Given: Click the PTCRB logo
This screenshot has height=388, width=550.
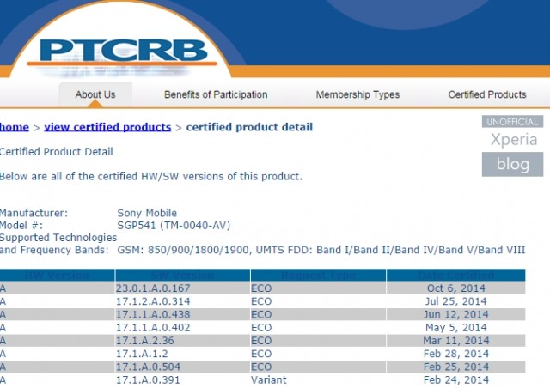Looking at the screenshot, I should coord(122,53).
